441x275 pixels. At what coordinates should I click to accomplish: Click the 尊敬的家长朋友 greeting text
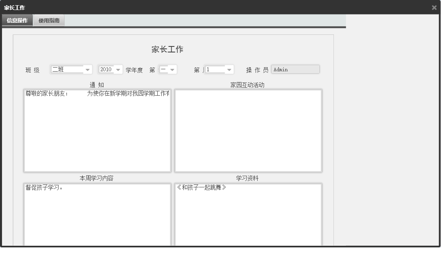[44, 92]
